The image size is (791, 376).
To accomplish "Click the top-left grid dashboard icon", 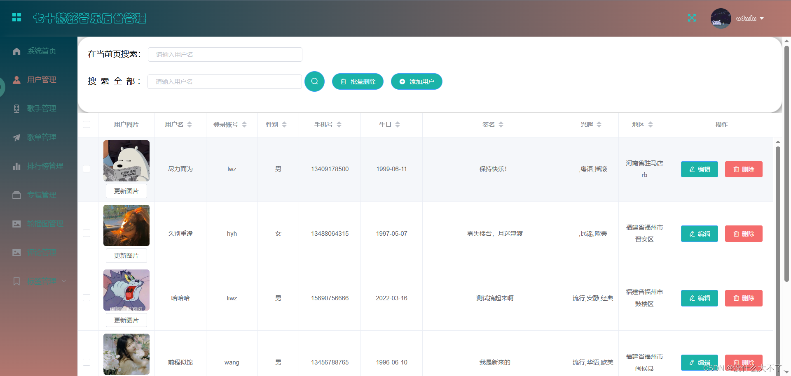I will tap(16, 18).
